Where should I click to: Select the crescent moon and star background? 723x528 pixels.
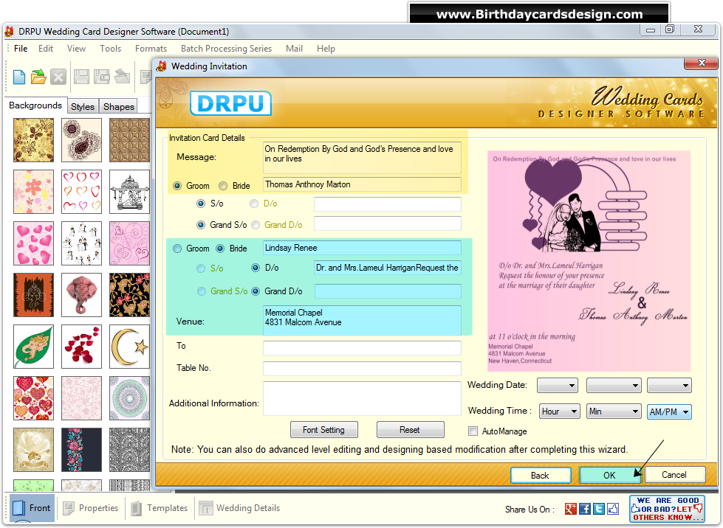pos(129,346)
